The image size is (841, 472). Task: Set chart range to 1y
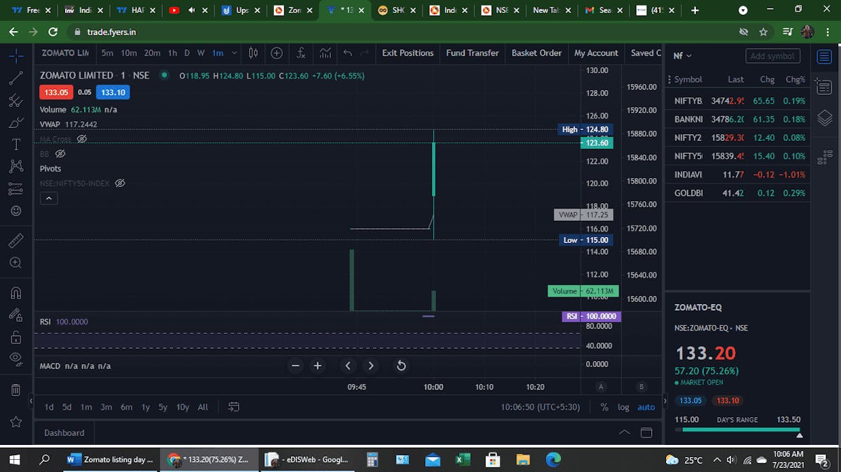click(x=146, y=407)
